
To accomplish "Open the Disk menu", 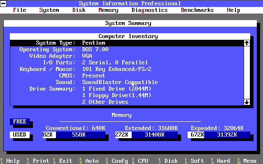I will pos(79,10).
